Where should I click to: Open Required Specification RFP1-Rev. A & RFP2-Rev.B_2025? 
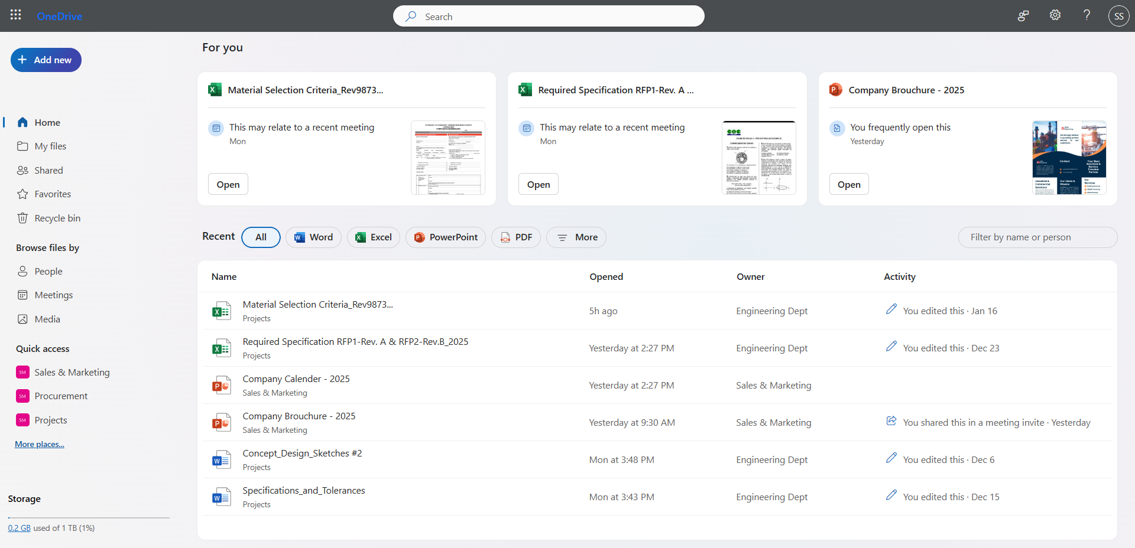pyautogui.click(x=355, y=342)
